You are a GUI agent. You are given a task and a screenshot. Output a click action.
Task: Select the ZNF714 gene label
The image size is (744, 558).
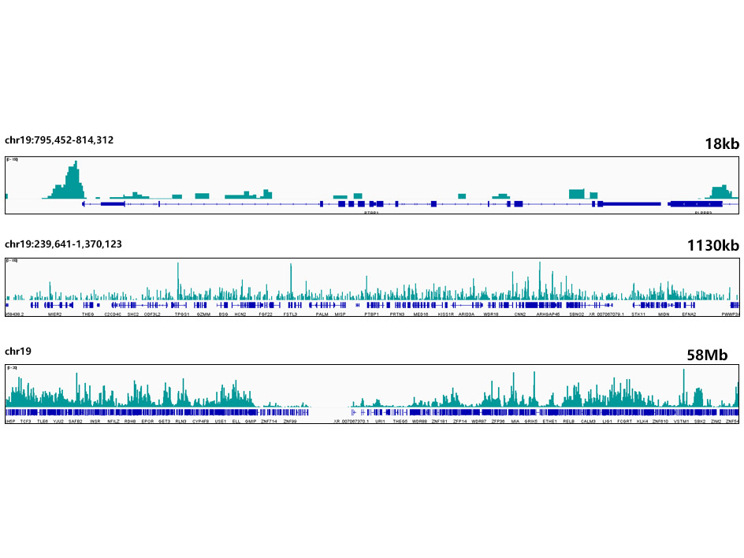point(270,422)
